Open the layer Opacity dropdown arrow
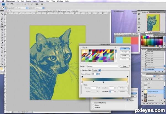This screenshot has height=114, width=166. tap(164, 76)
